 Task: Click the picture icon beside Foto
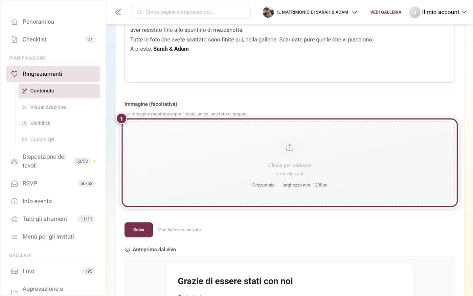click(x=14, y=271)
